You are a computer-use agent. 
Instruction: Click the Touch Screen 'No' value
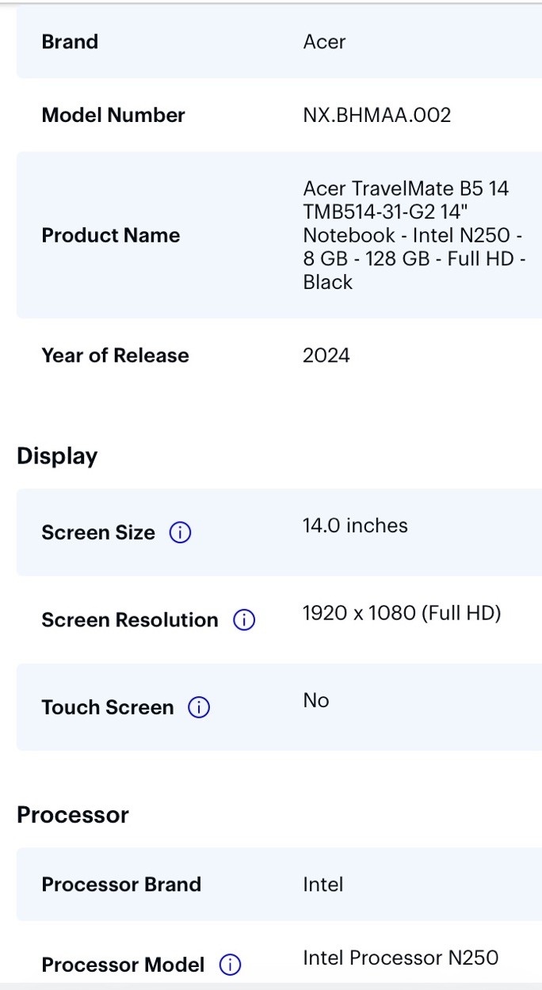pyautogui.click(x=315, y=700)
